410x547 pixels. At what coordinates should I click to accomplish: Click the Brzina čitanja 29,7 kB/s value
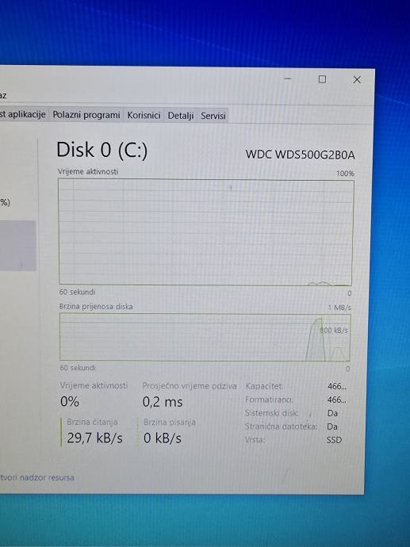click(x=94, y=438)
